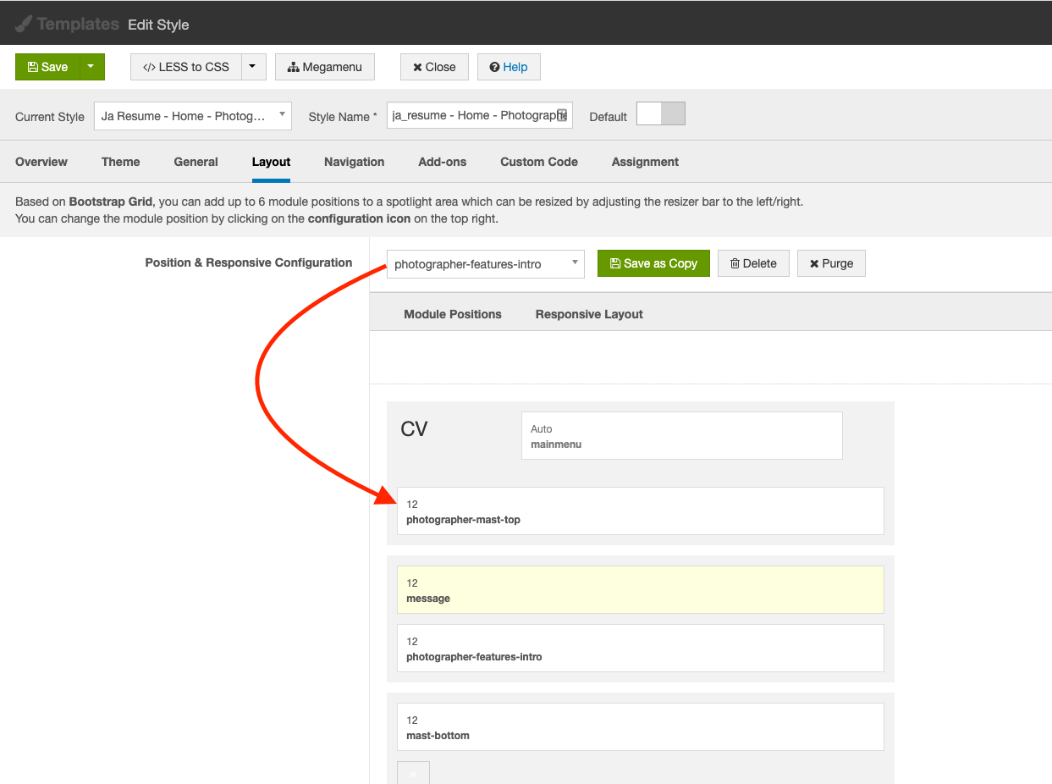Click LESS to CSS compile button
The height and width of the screenshot is (784, 1052).
tap(186, 67)
